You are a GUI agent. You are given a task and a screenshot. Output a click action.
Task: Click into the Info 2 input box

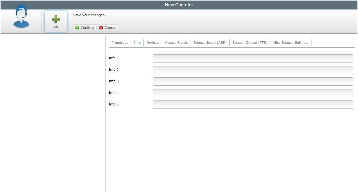point(253,70)
